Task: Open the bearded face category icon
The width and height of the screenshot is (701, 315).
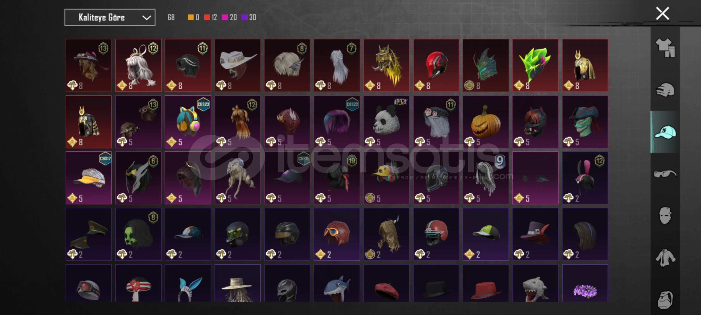Action: [x=665, y=300]
